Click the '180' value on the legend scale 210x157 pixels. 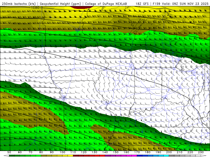coord(148,152)
